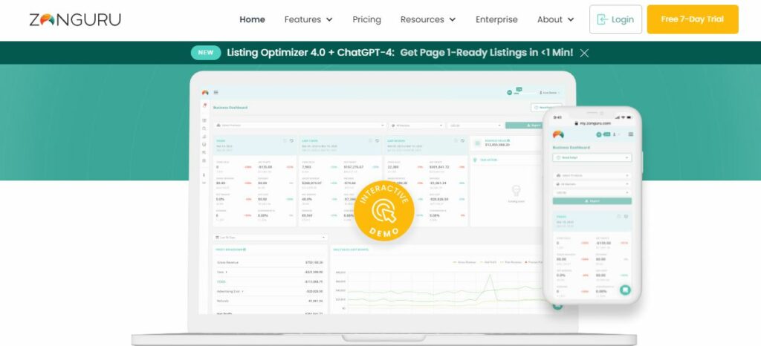Screen dimensions: 761x346
Task: Start the Free 7-Day Trial
Action: (x=693, y=19)
